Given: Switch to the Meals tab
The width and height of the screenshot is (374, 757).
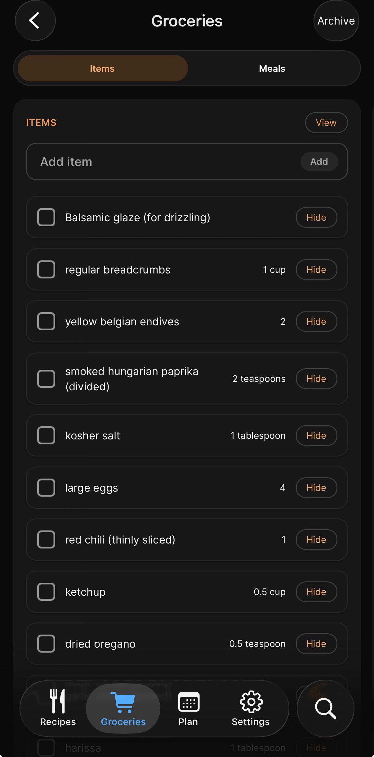Looking at the screenshot, I should tap(272, 68).
